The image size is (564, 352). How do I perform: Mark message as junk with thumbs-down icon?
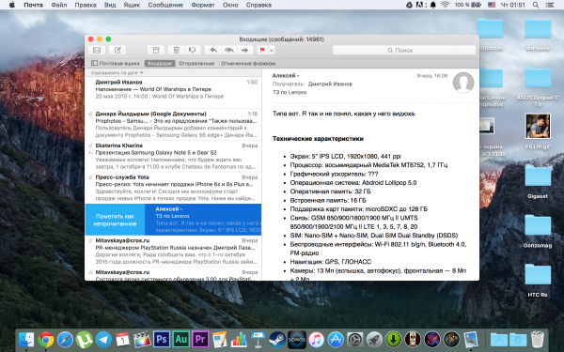pyautogui.click(x=193, y=51)
